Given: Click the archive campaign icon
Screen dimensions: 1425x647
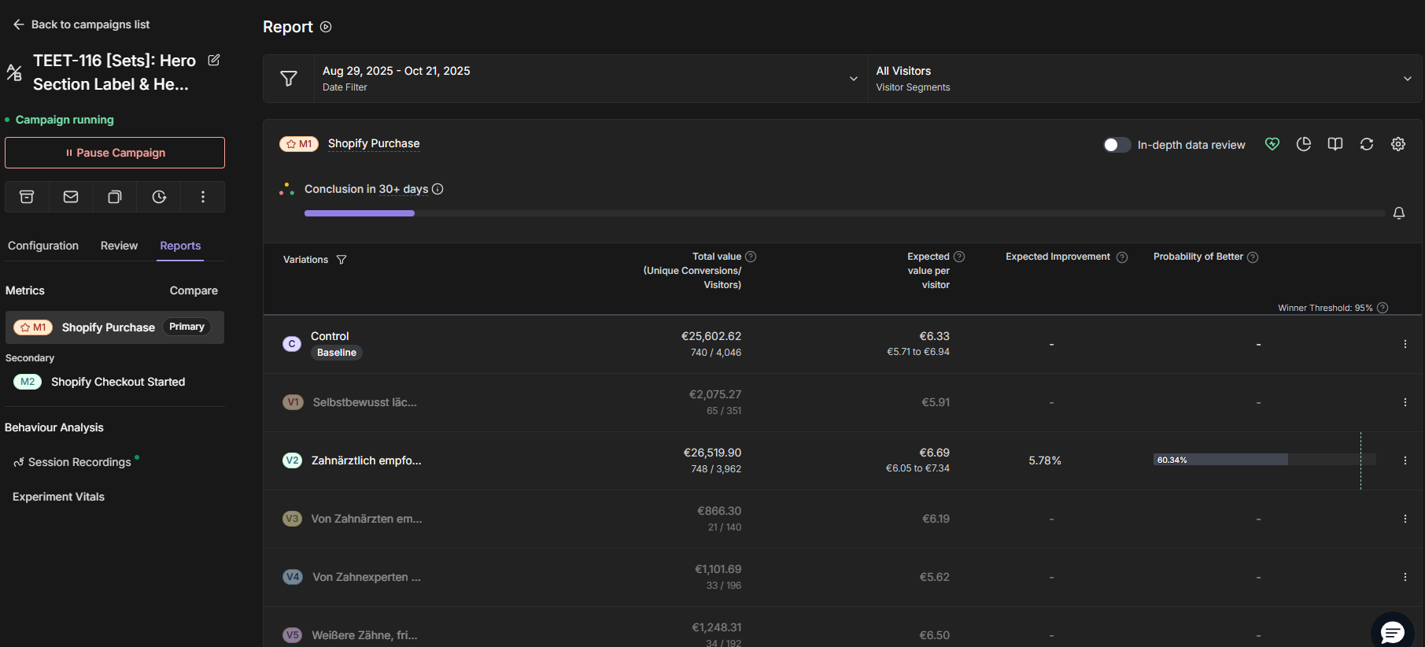Looking at the screenshot, I should click(x=27, y=197).
